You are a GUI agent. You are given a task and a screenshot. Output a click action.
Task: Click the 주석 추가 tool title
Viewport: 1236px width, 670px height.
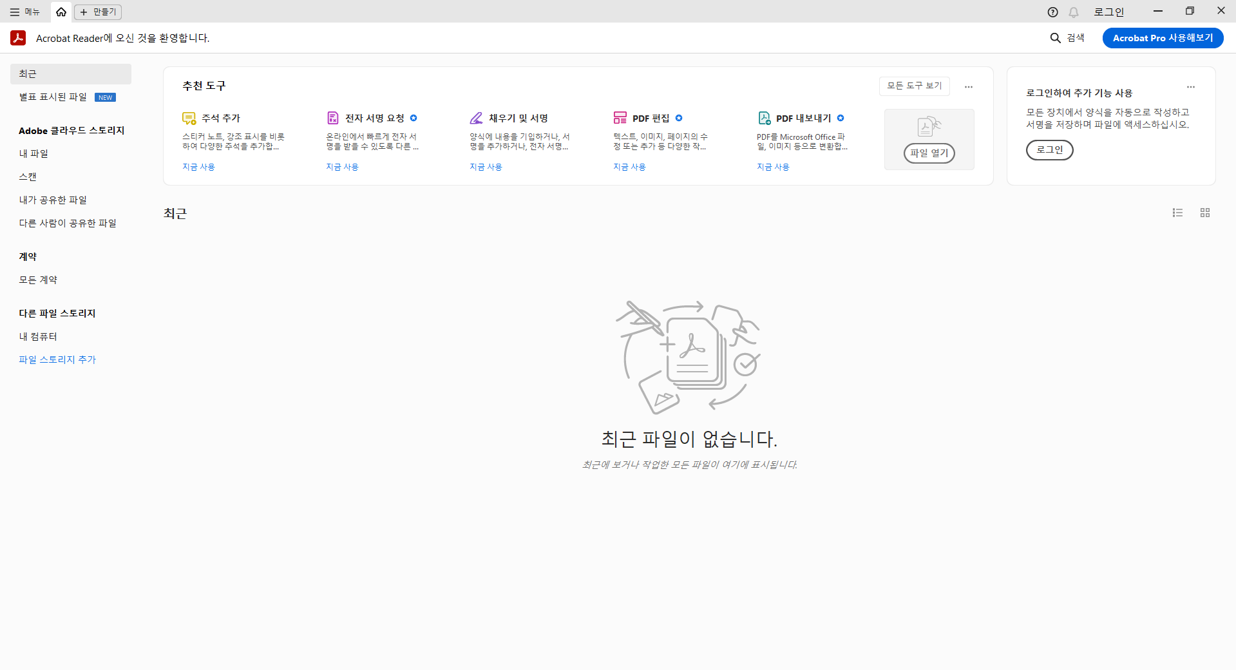221,118
